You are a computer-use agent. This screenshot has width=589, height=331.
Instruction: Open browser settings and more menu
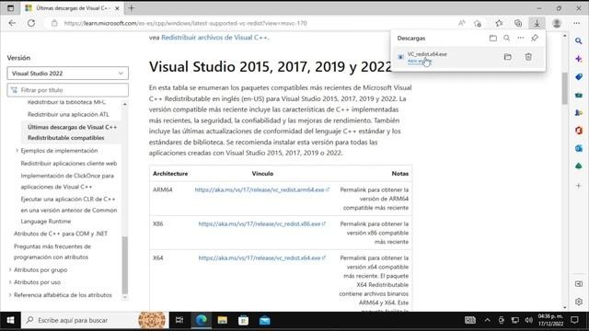pyautogui.click(x=577, y=23)
